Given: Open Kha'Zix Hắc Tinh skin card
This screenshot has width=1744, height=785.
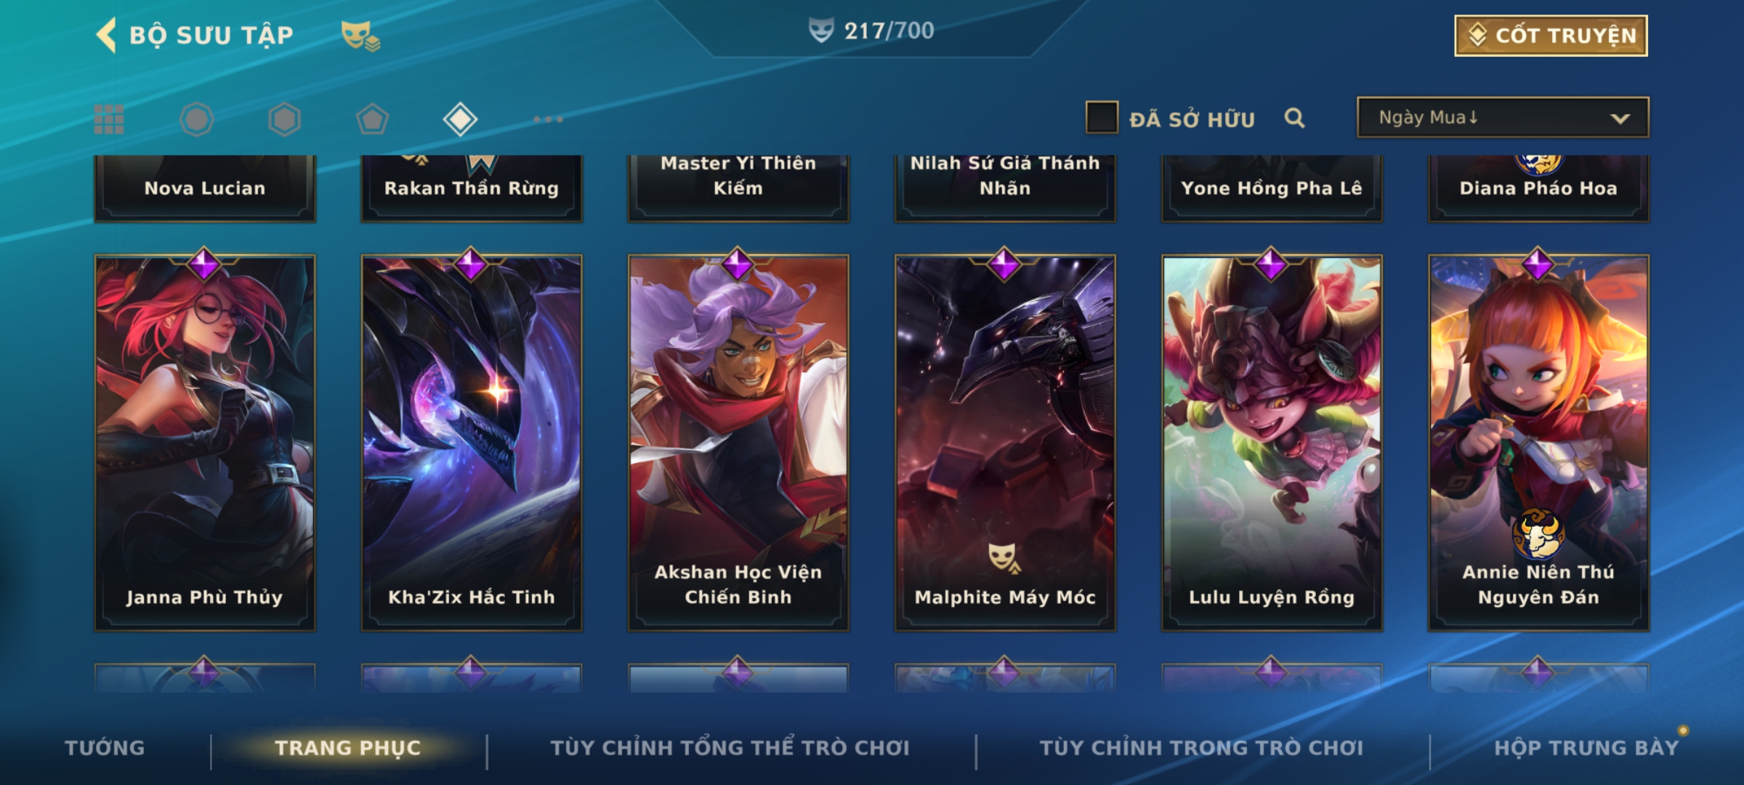Looking at the screenshot, I should click(x=472, y=443).
